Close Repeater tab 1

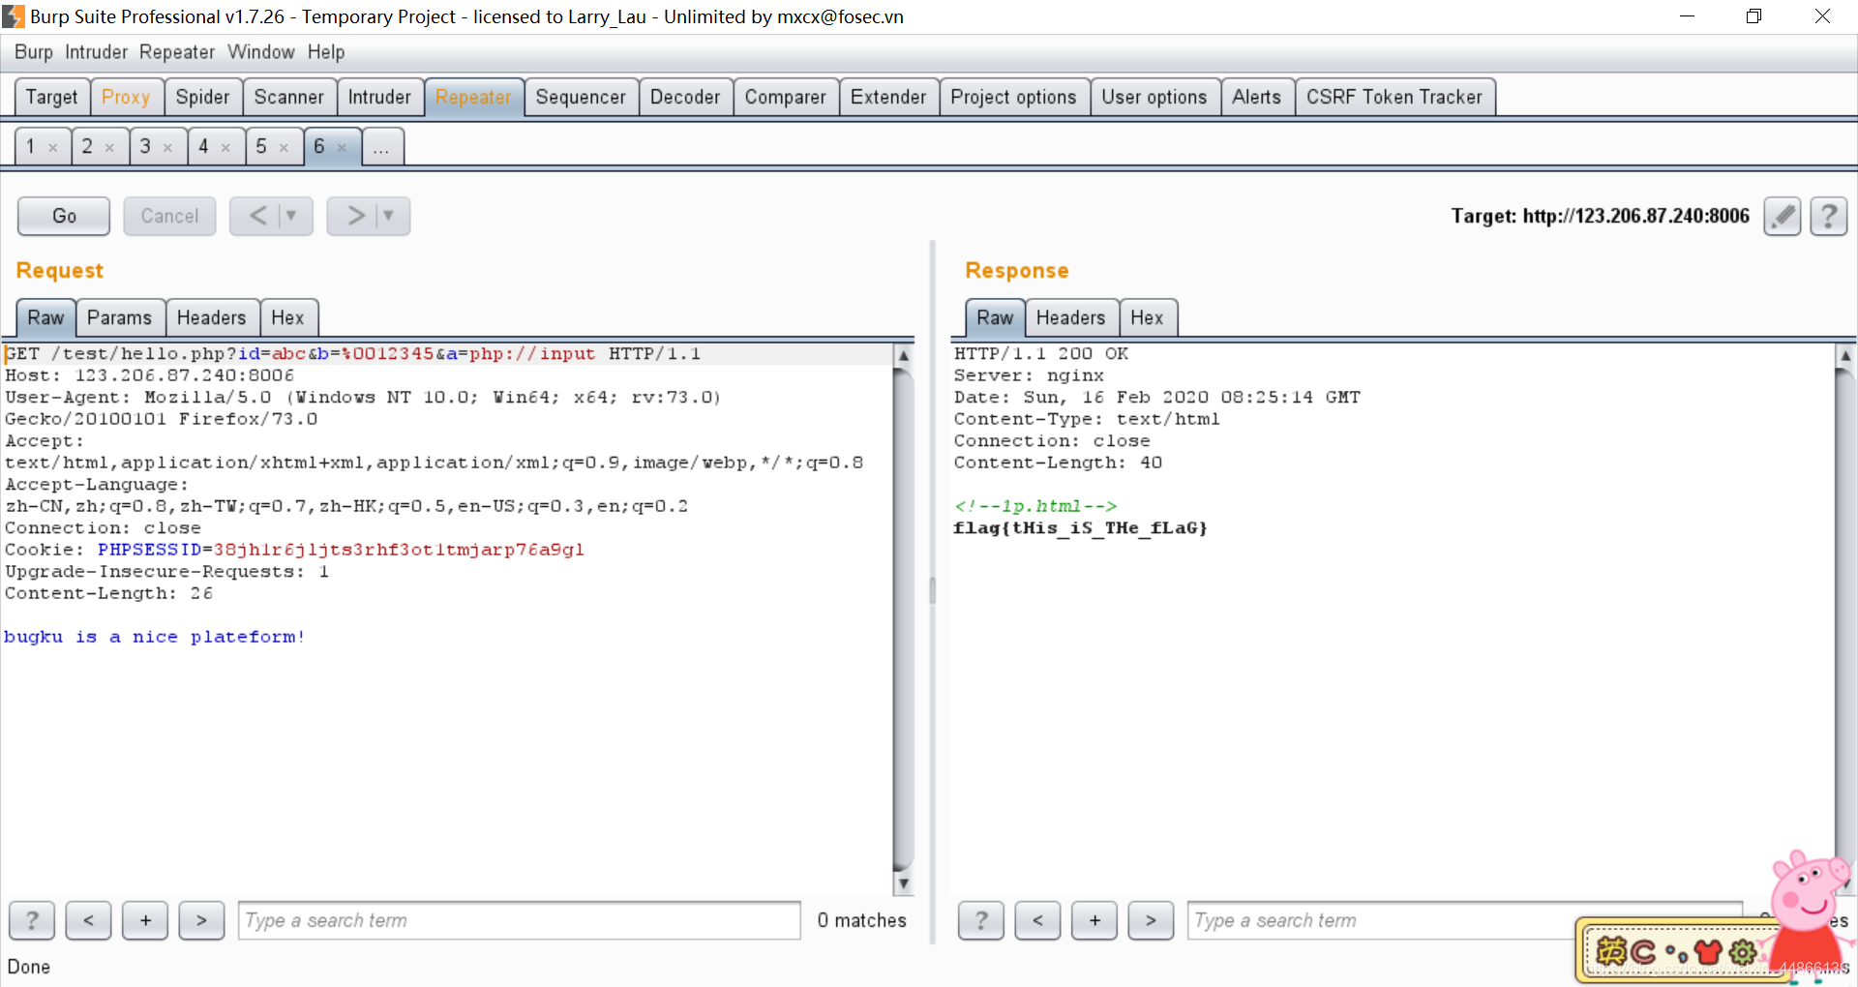53,148
